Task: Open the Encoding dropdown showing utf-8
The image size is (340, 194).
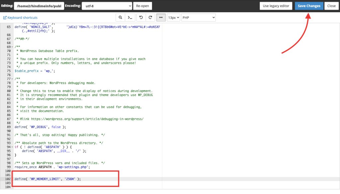Action: pyautogui.click(x=107, y=6)
